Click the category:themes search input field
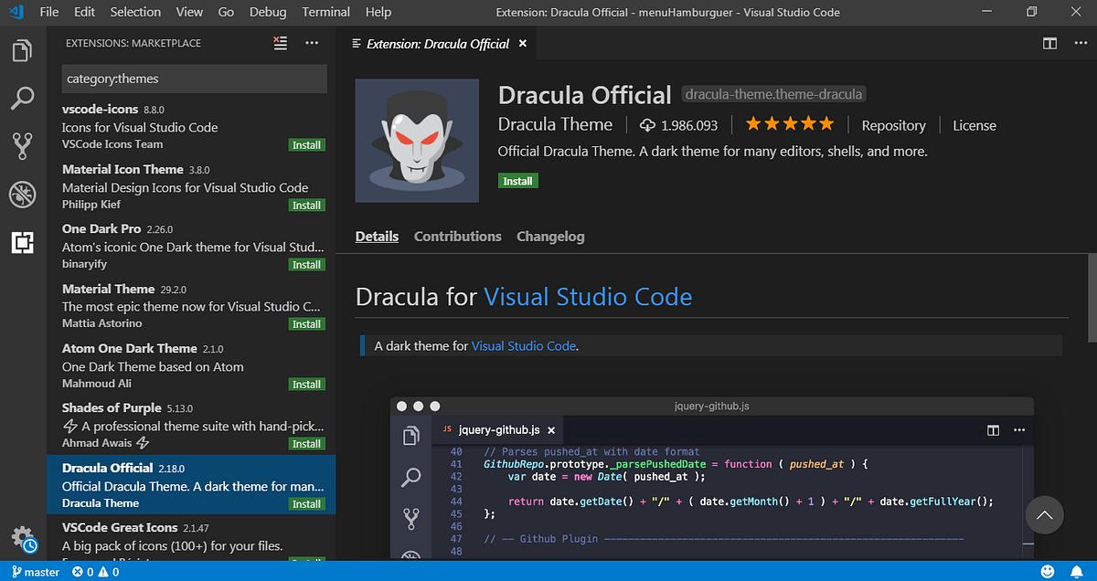 coord(194,79)
